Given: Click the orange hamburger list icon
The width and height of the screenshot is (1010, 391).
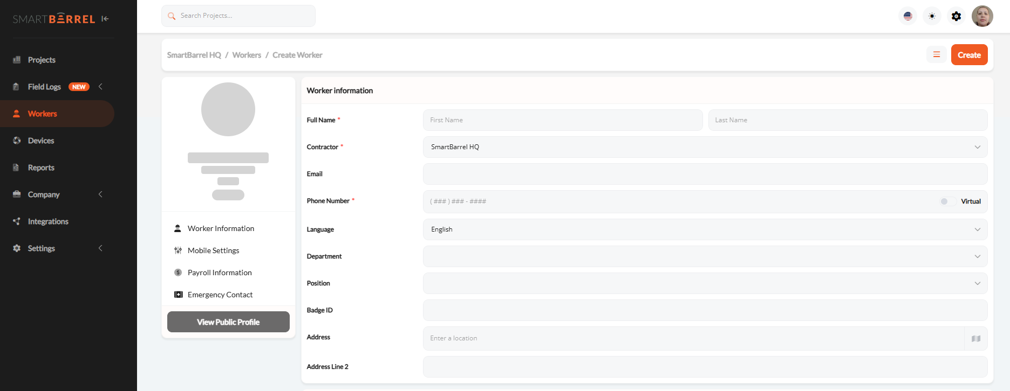Looking at the screenshot, I should 937,55.
